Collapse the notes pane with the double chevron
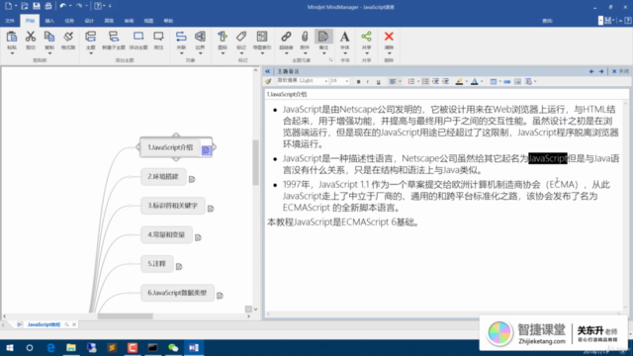 click(268, 71)
